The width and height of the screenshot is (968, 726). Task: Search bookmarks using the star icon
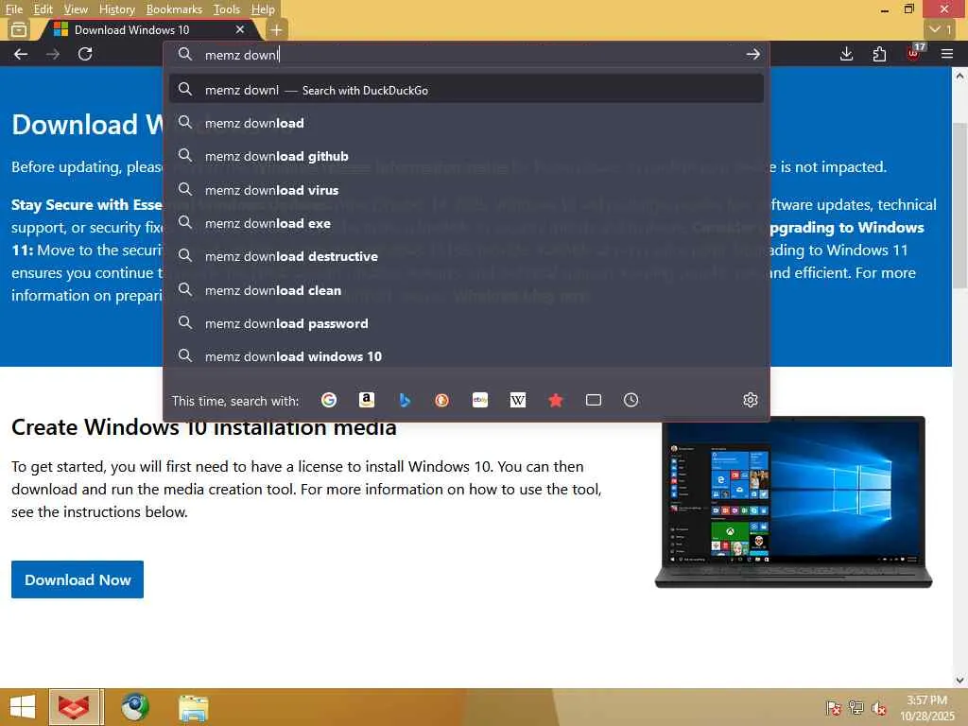[x=556, y=400]
